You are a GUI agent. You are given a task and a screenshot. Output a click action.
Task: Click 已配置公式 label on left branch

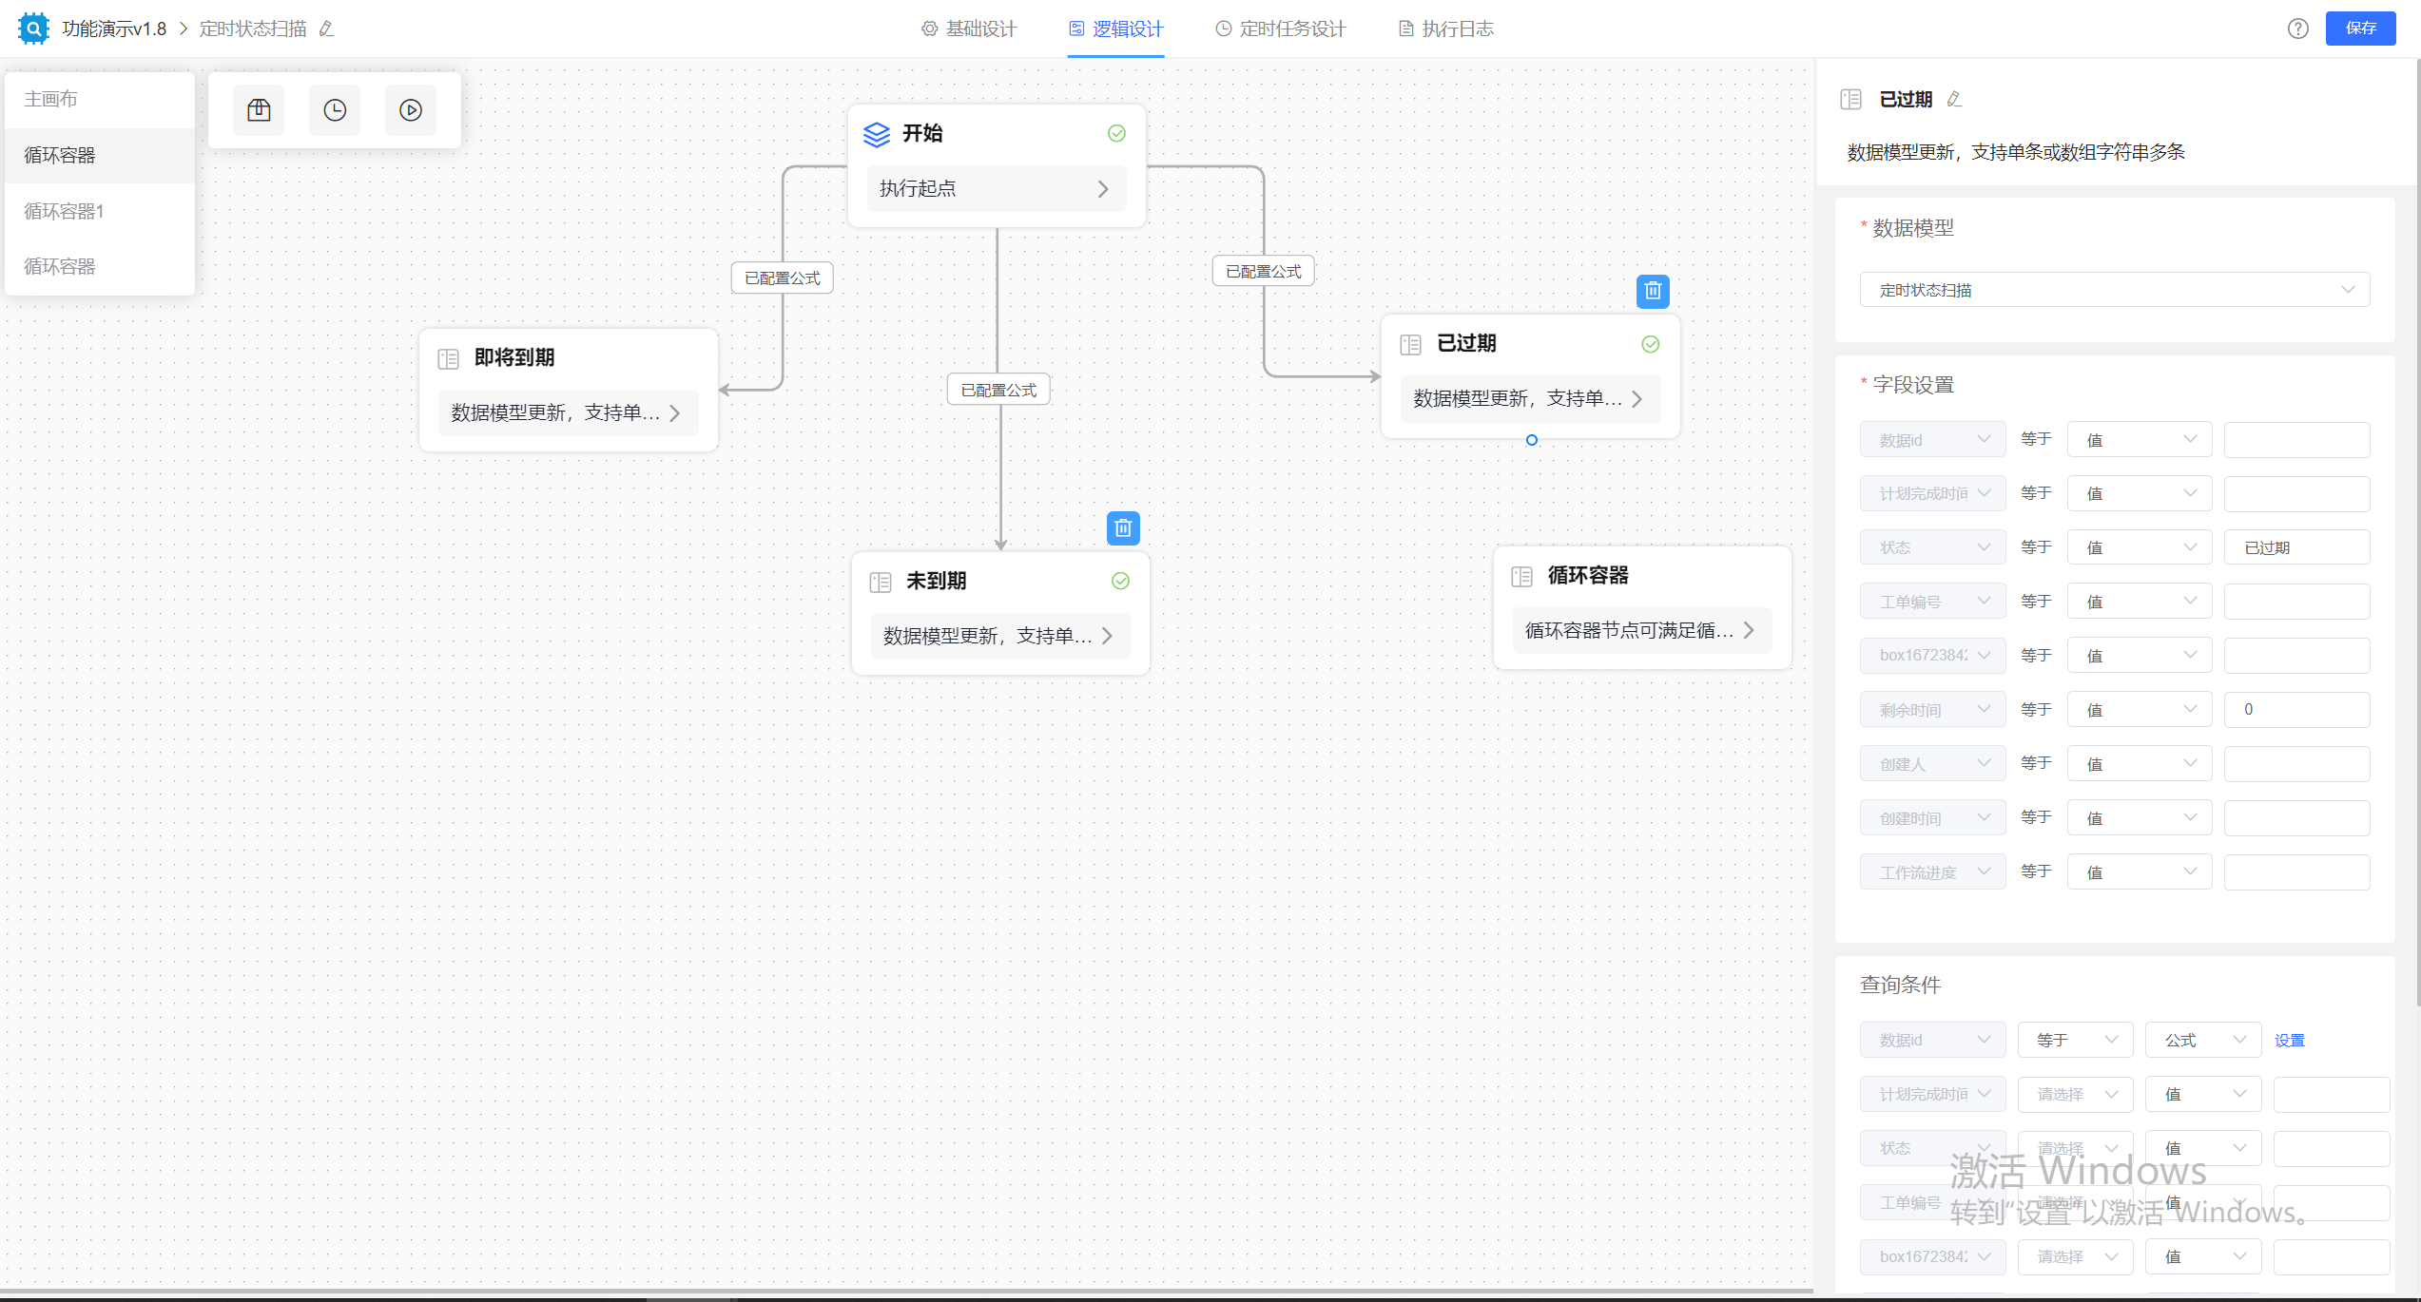pos(782,278)
